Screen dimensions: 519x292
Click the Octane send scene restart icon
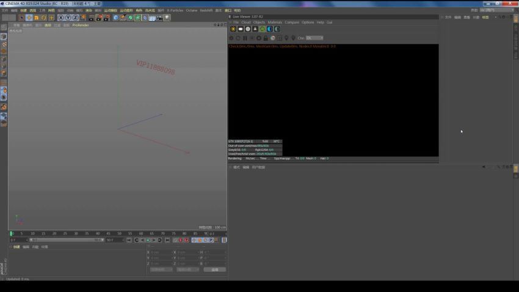click(231, 38)
